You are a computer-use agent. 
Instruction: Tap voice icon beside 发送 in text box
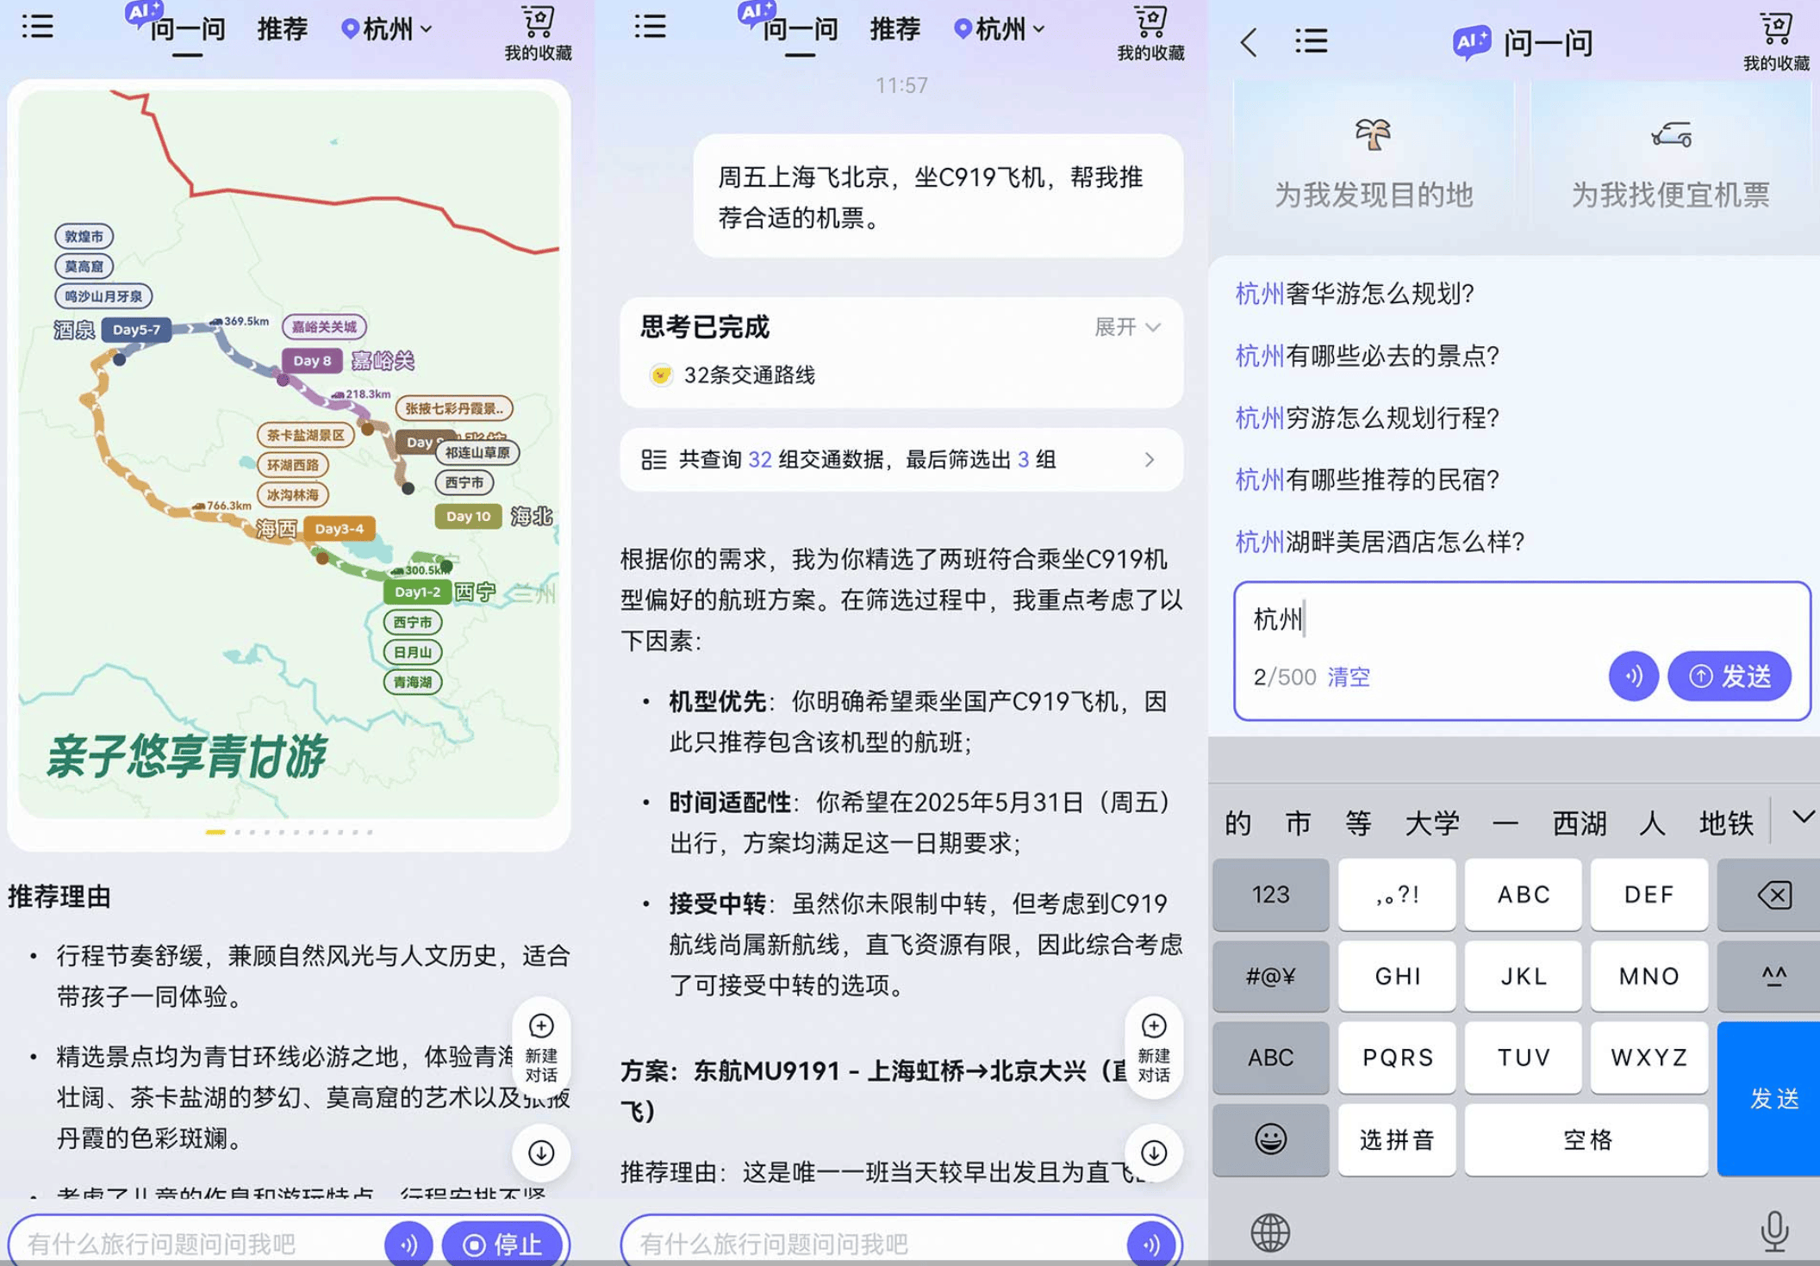pyautogui.click(x=1633, y=676)
